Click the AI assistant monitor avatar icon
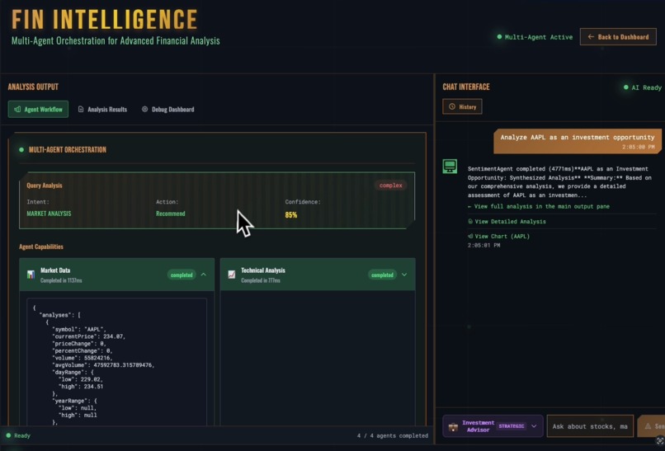The height and width of the screenshot is (451, 665). (450, 167)
